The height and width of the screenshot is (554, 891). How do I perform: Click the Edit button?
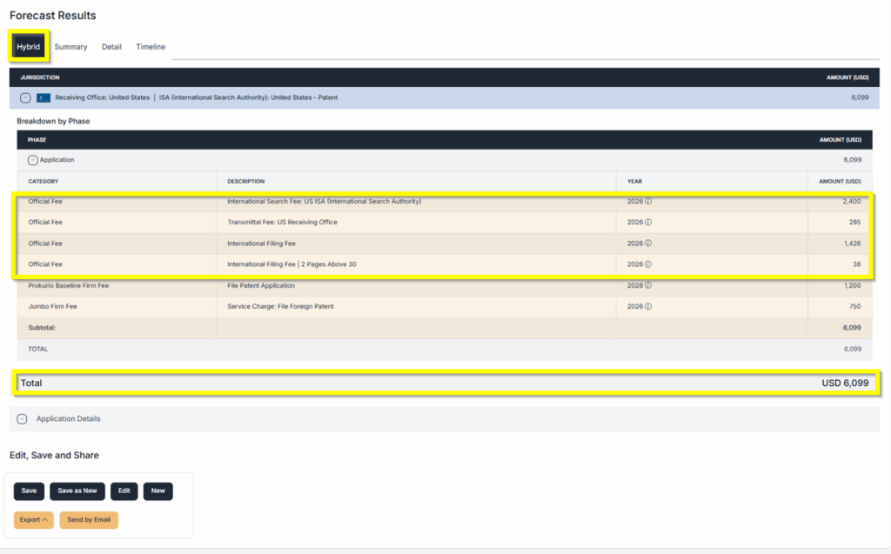tap(124, 491)
